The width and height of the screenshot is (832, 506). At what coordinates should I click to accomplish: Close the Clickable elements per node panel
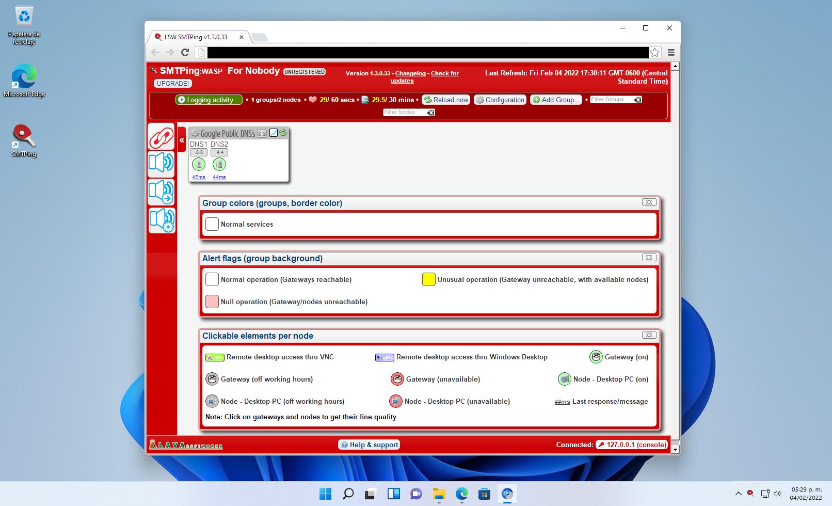pyautogui.click(x=649, y=335)
